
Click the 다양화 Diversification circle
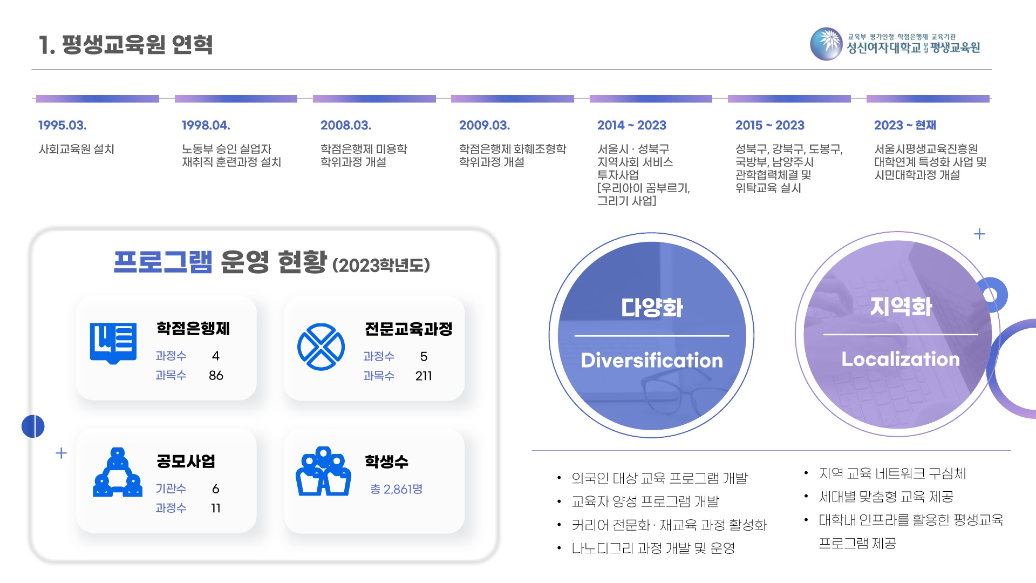[651, 335]
